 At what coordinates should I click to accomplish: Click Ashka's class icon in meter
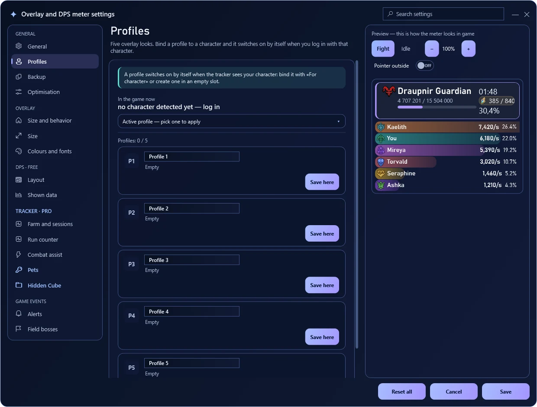(381, 185)
